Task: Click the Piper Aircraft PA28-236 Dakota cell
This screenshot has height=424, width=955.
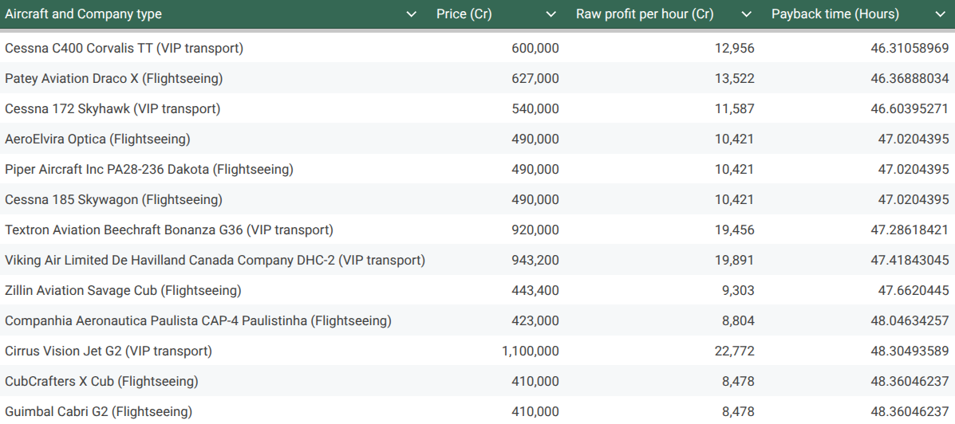Action: tap(149, 169)
